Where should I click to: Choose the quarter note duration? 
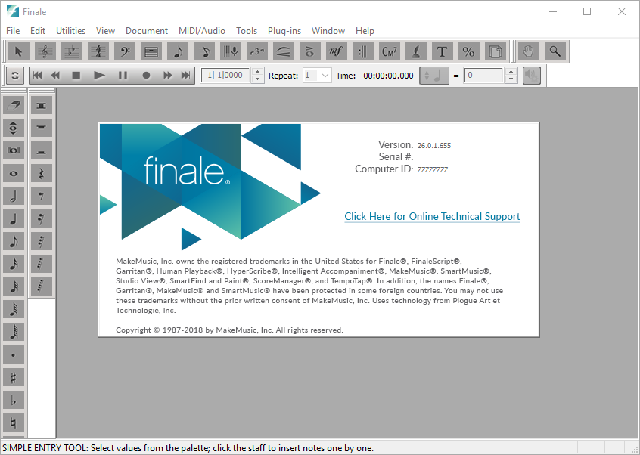(x=14, y=219)
